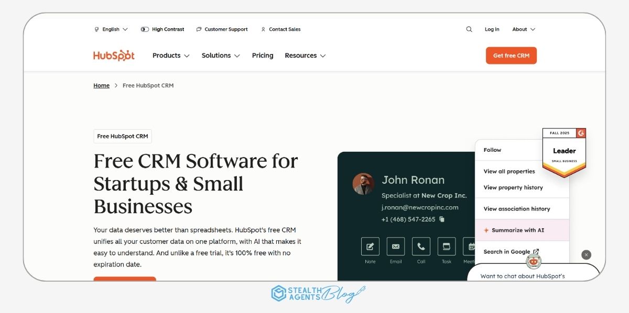The image size is (629, 313).
Task: Select Pricing in the navigation
Action: click(x=262, y=55)
